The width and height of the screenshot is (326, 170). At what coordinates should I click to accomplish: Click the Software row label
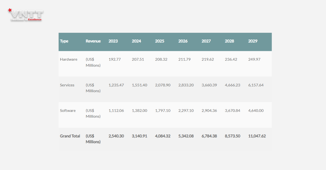(x=68, y=110)
